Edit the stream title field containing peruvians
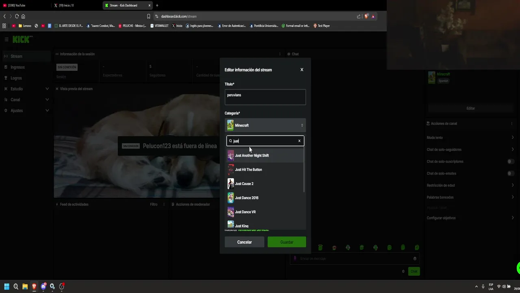This screenshot has height=293, width=520. tap(265, 97)
